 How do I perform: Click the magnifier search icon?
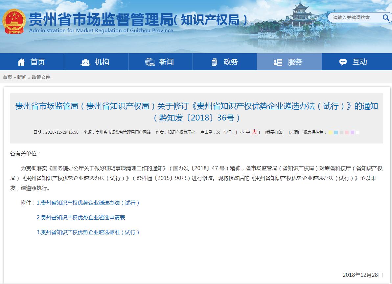(x=386, y=17)
